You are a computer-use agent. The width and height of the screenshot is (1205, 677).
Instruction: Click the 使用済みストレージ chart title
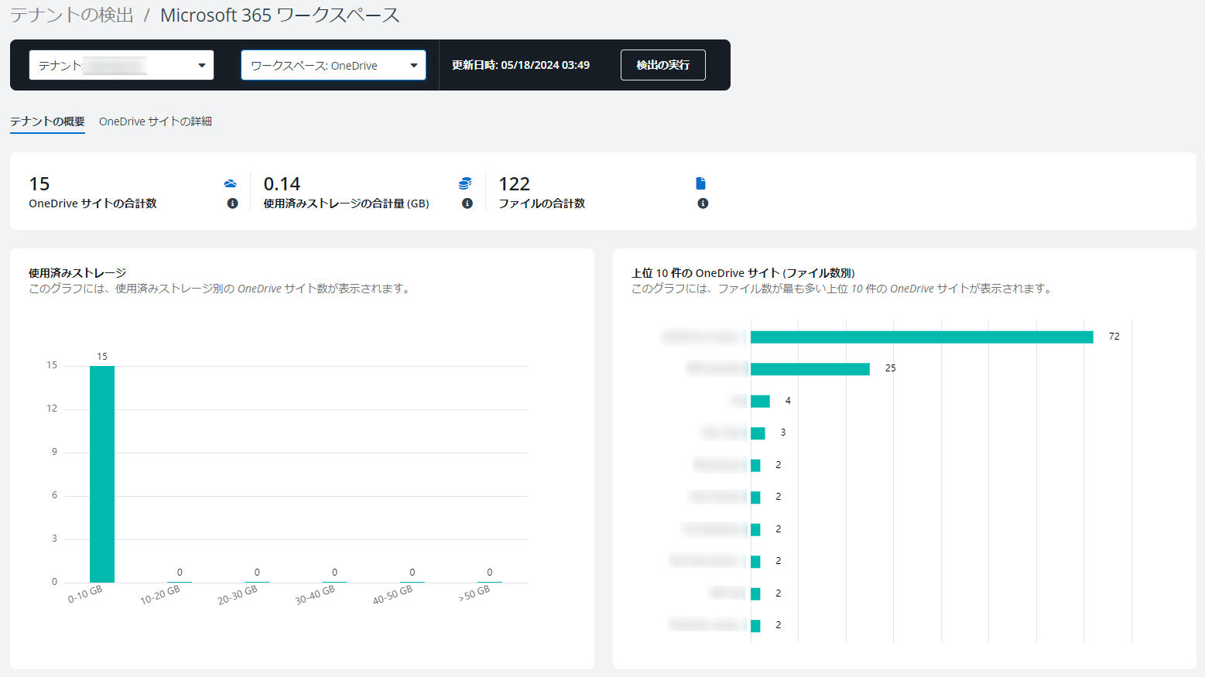click(77, 273)
